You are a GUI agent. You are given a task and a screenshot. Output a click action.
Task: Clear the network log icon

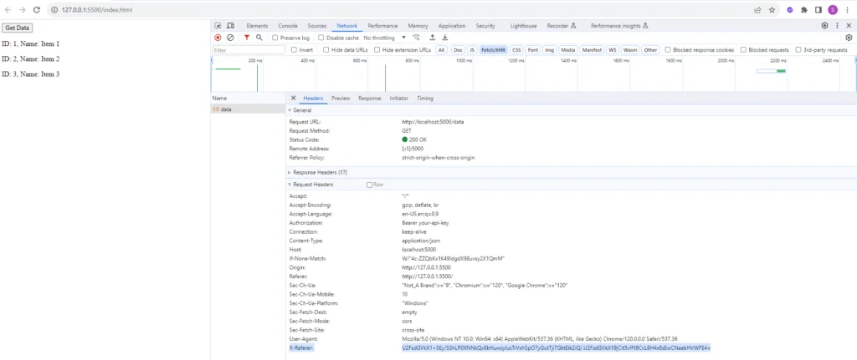[230, 38]
